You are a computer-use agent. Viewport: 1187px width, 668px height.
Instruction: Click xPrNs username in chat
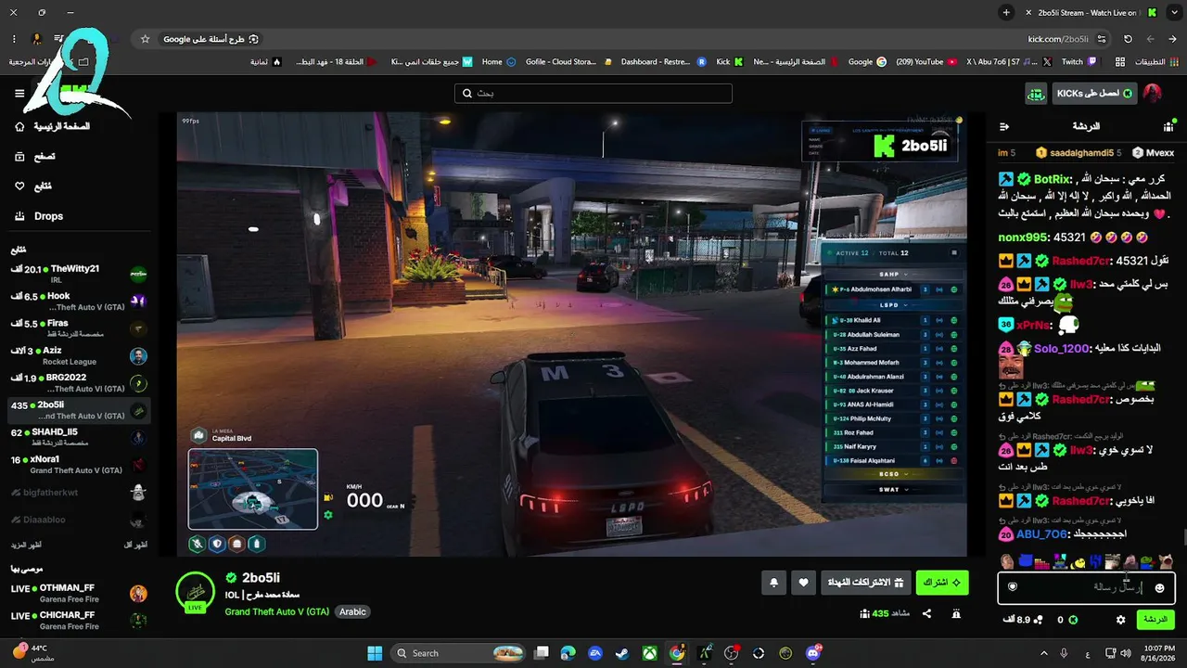coord(1033,326)
